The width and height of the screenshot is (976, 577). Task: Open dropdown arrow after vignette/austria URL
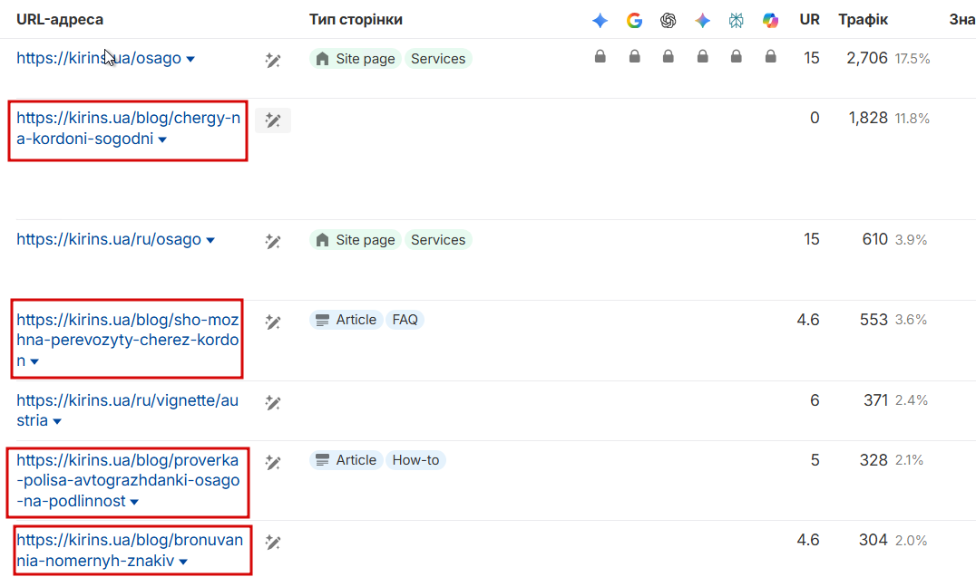pyautogui.click(x=57, y=421)
